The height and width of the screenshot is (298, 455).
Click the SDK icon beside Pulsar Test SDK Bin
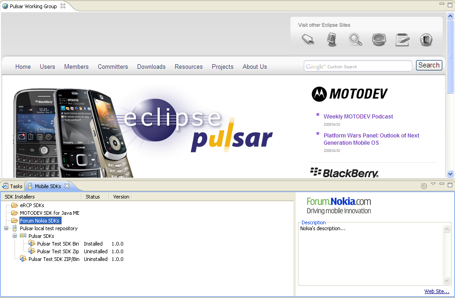tap(32, 244)
